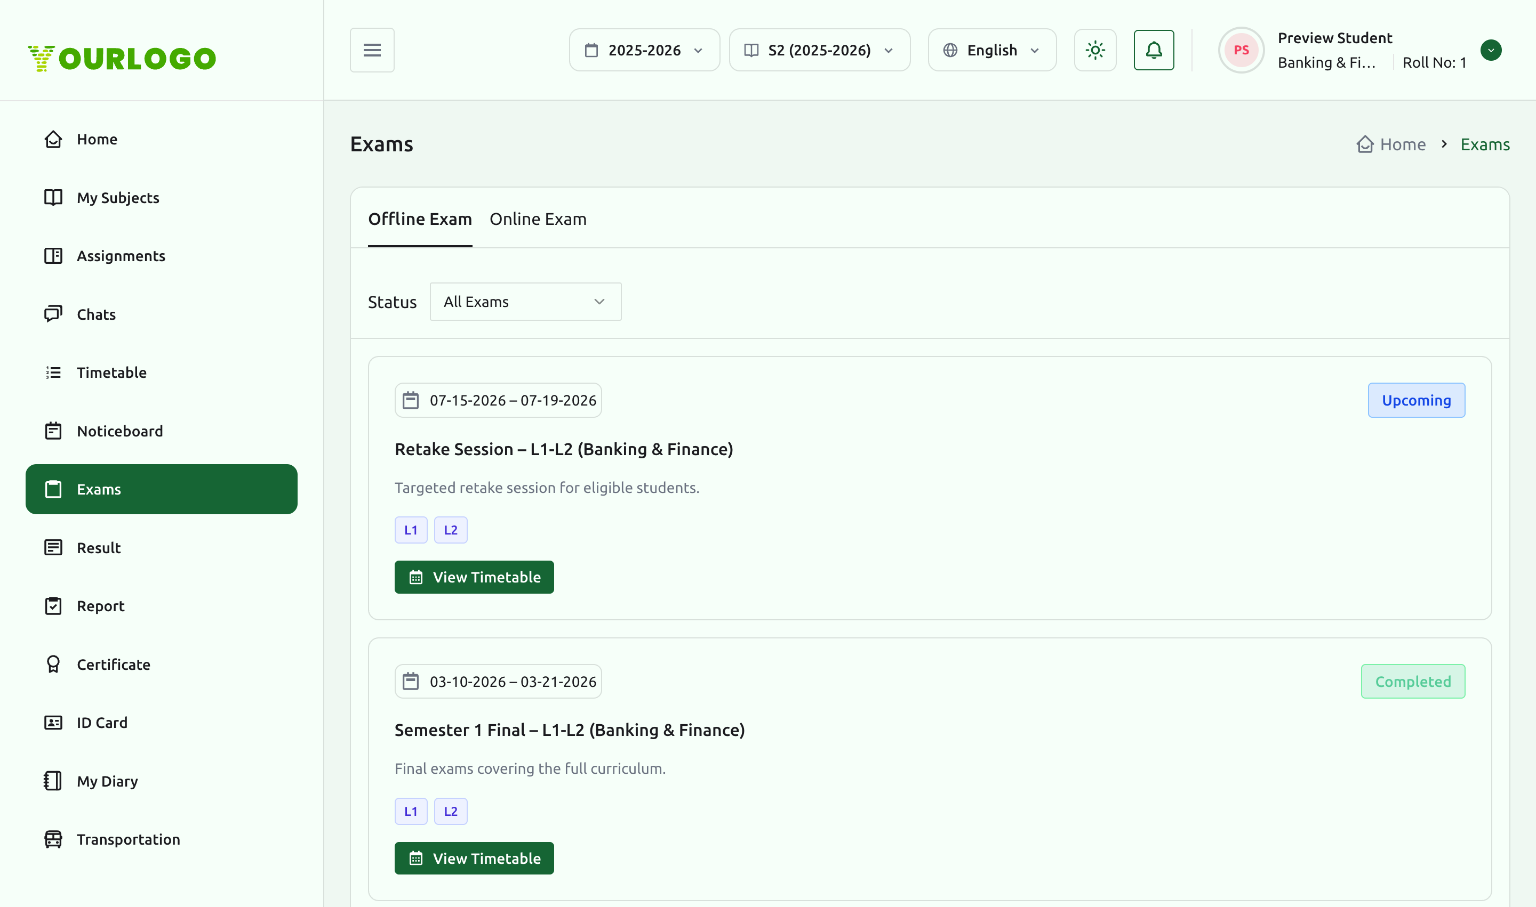Click the Retake Session exam title
1536x907 pixels.
(x=563, y=449)
